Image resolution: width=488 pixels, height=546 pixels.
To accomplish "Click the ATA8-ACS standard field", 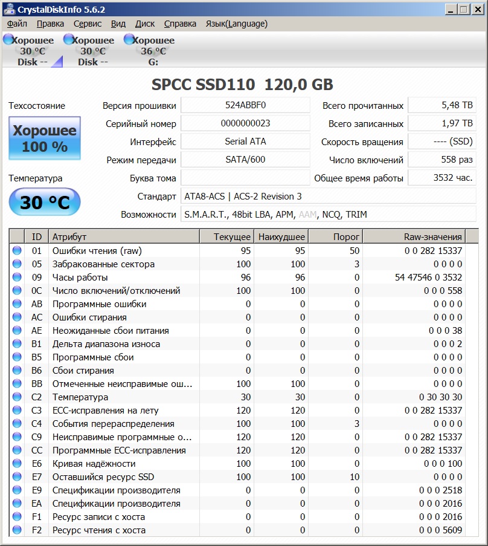I will point(329,196).
